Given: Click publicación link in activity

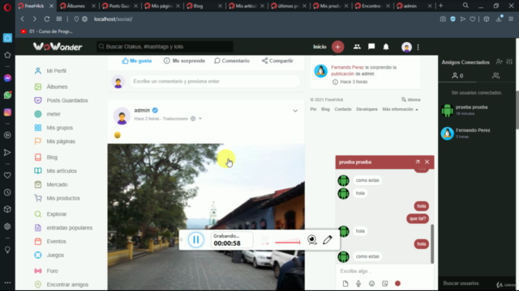Looking at the screenshot, I should point(342,74).
